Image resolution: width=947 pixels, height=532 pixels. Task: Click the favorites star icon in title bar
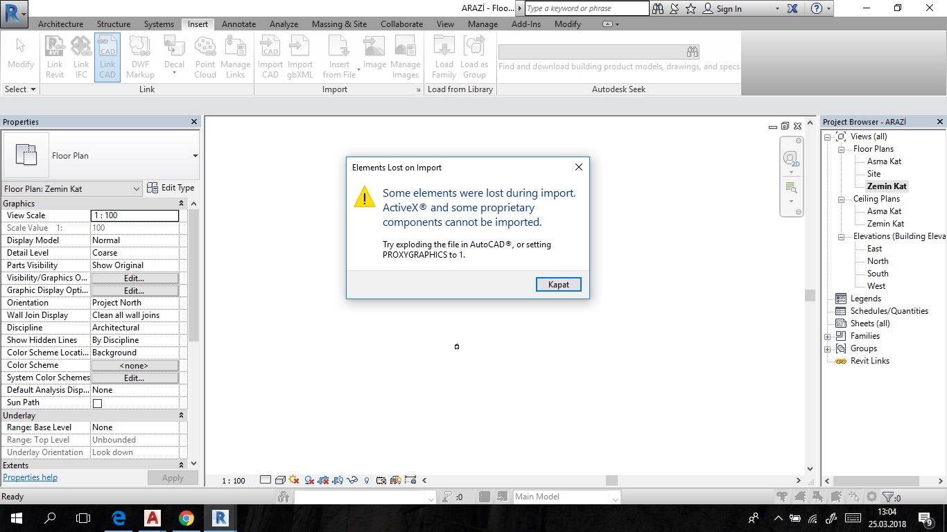691,8
